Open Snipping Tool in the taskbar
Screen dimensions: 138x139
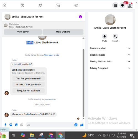click(42, 135)
